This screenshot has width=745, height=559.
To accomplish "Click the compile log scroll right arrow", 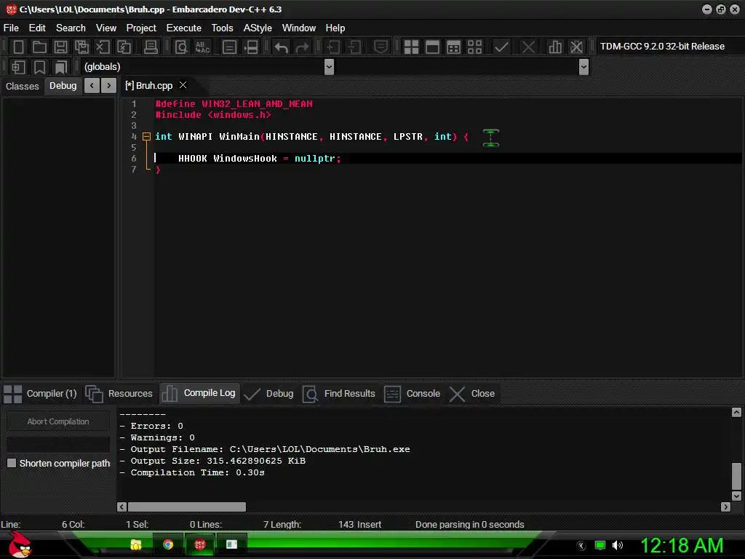I will pos(725,507).
